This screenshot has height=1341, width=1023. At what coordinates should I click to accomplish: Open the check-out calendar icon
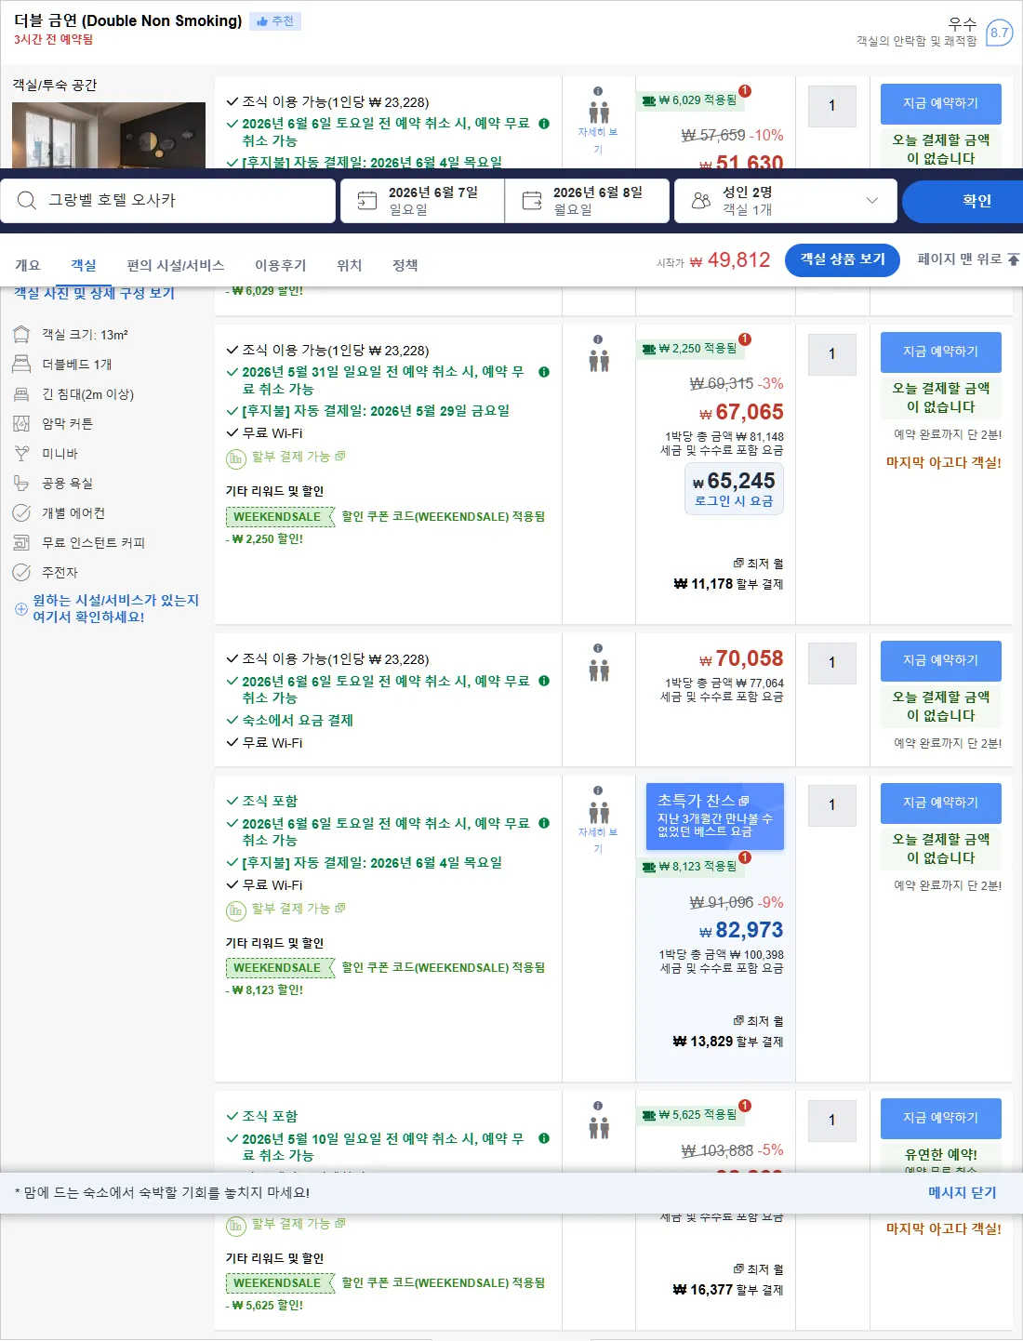[x=532, y=201]
